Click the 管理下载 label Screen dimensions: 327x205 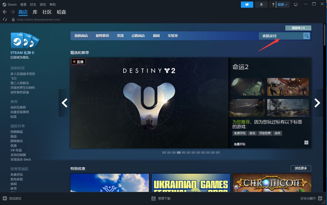click(164, 199)
